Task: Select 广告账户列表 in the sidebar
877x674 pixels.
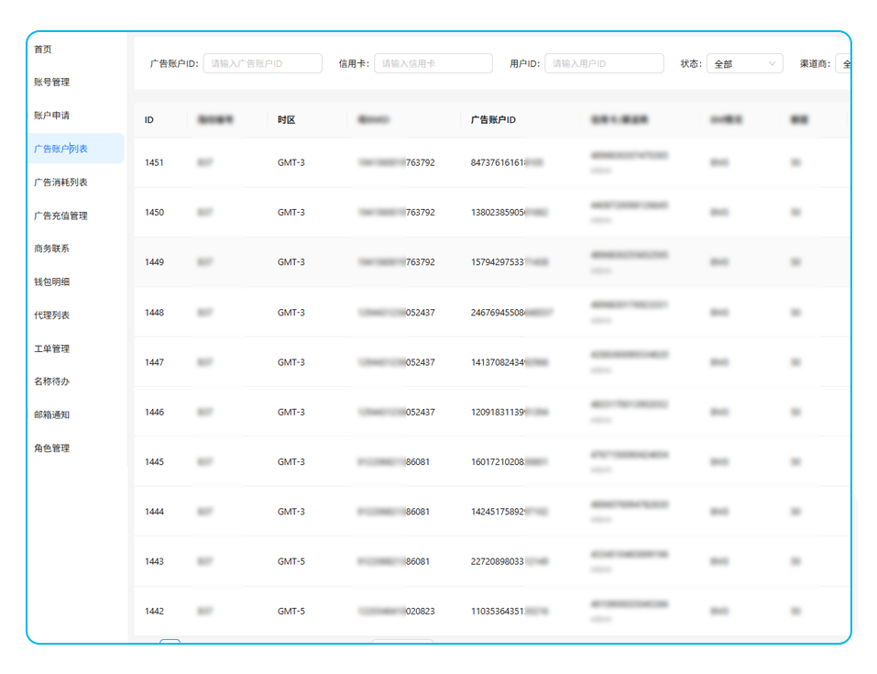Action: point(60,149)
